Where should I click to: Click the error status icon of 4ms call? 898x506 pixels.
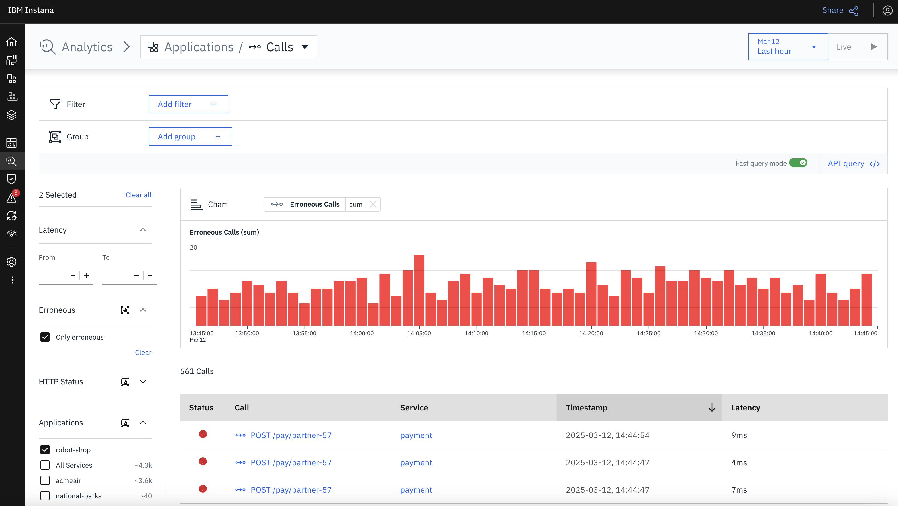coord(203,461)
